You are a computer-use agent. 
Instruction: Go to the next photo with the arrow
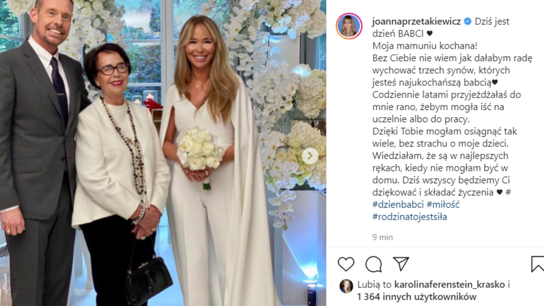coord(310,156)
